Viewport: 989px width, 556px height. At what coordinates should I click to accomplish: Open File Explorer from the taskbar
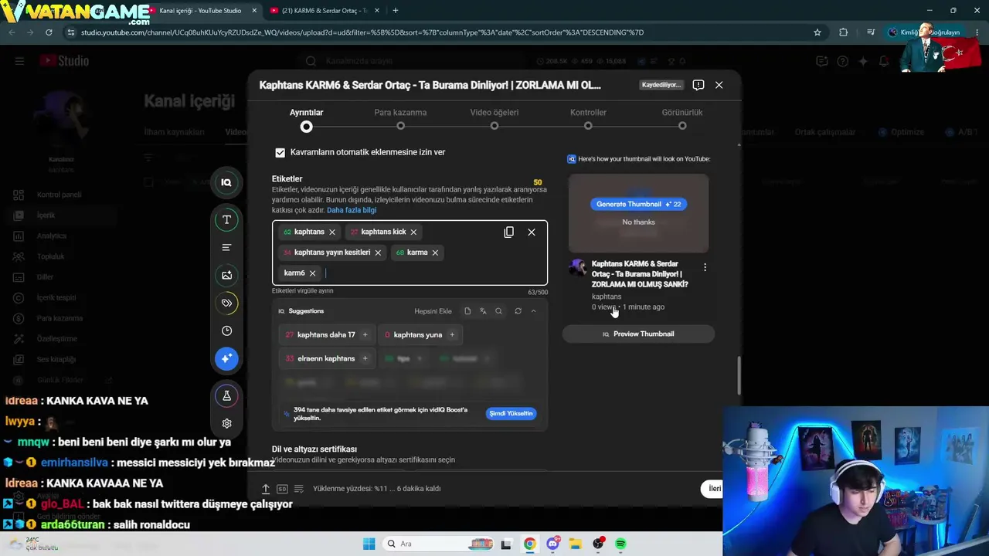point(575,544)
